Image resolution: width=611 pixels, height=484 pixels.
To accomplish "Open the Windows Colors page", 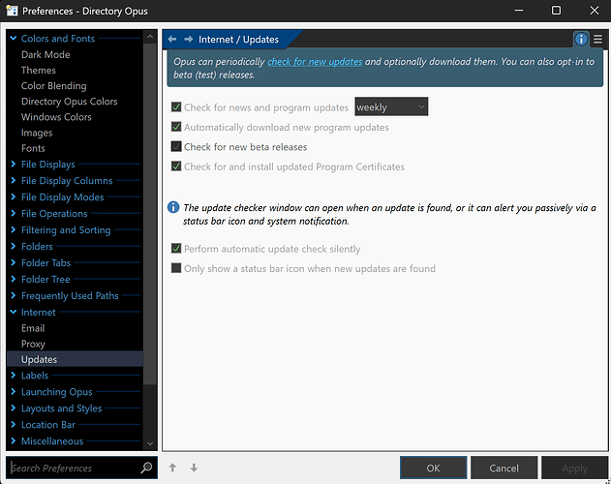I will [56, 117].
